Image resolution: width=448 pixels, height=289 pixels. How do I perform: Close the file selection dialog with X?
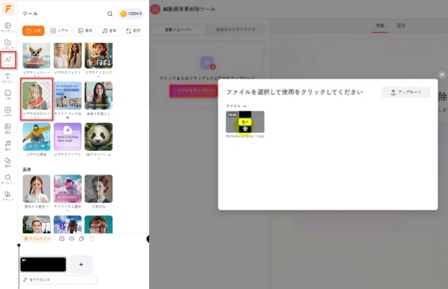pos(442,75)
